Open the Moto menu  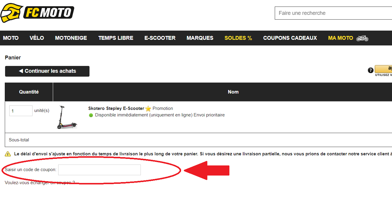(11, 38)
